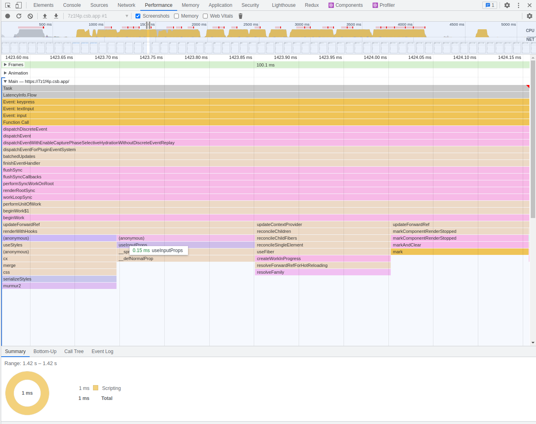
Task: Open Performance panel capture settings gear
Action: pos(530,16)
